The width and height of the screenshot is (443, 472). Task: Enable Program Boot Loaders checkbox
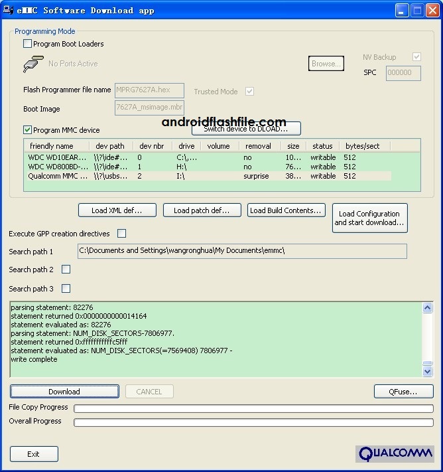click(27, 44)
